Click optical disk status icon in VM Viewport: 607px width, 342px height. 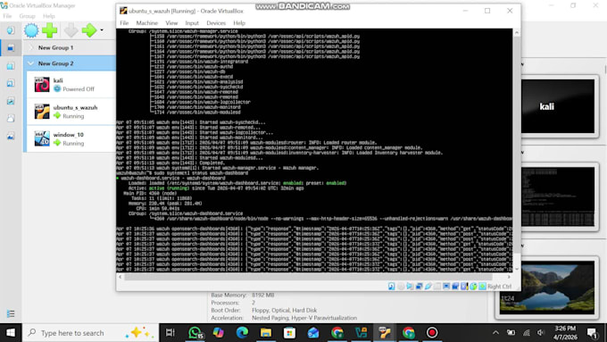[x=401, y=287]
